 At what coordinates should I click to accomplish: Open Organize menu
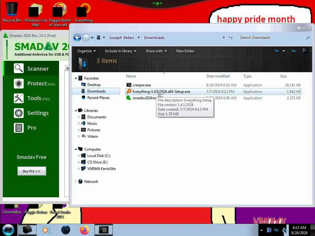(x=86, y=51)
